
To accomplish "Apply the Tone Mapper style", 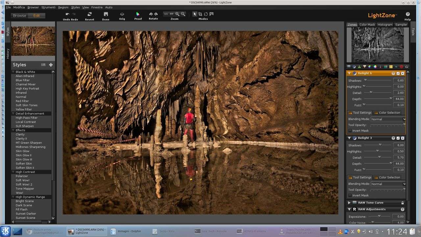I will 25,189.
